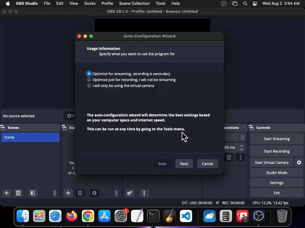Open OBS icon in the Dock

click(x=259, y=216)
